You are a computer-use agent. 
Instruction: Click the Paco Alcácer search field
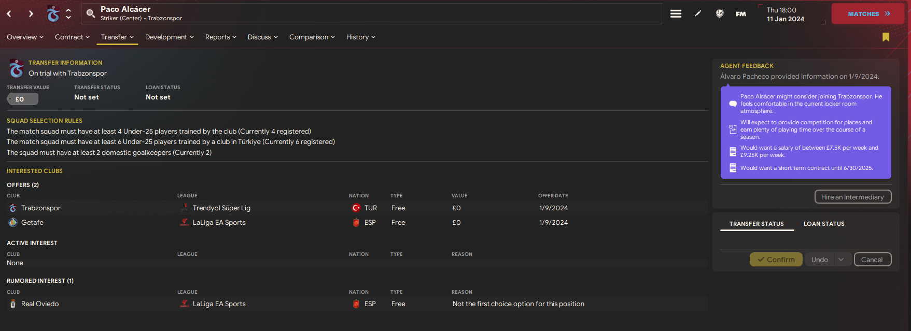click(371, 14)
